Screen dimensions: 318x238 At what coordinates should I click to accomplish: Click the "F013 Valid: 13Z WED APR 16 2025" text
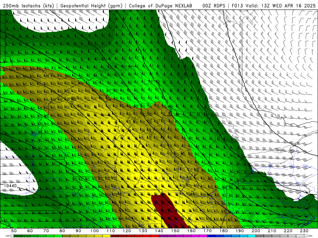click(273, 6)
